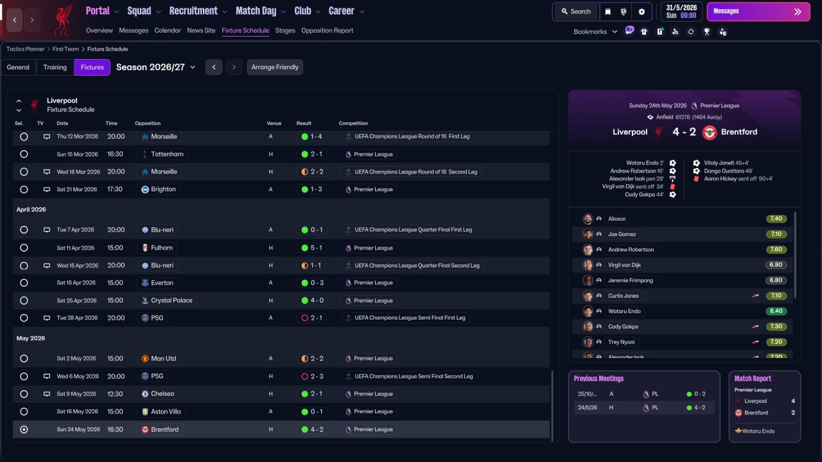The height and width of the screenshot is (462, 822).
Task: Switch to the Opposition Report tab
Action: tap(327, 30)
